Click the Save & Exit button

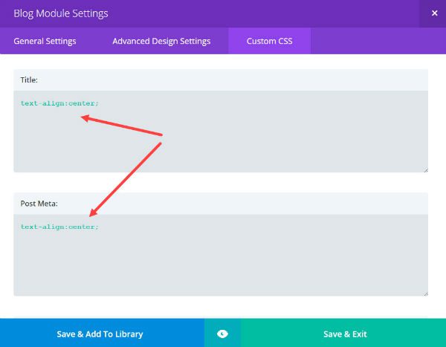pyautogui.click(x=343, y=333)
